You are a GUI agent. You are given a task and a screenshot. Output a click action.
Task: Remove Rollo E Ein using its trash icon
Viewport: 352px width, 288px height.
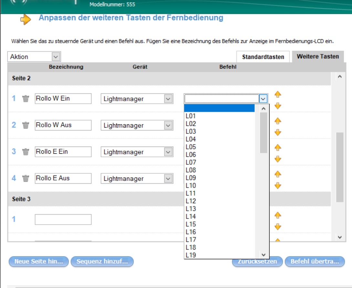coord(26,152)
